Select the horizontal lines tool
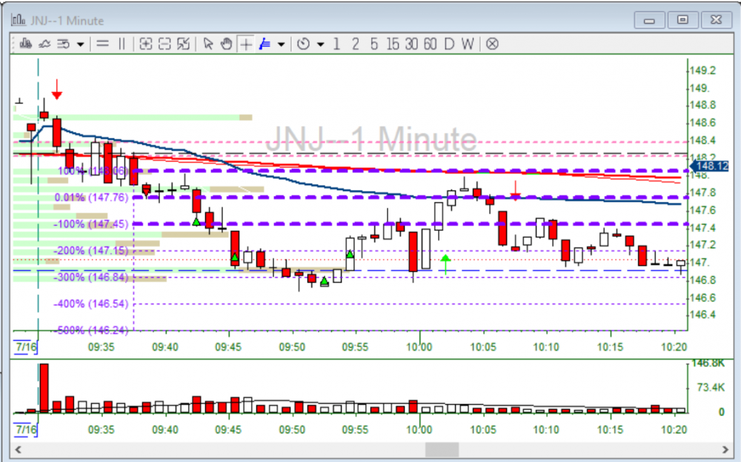 pyautogui.click(x=103, y=44)
